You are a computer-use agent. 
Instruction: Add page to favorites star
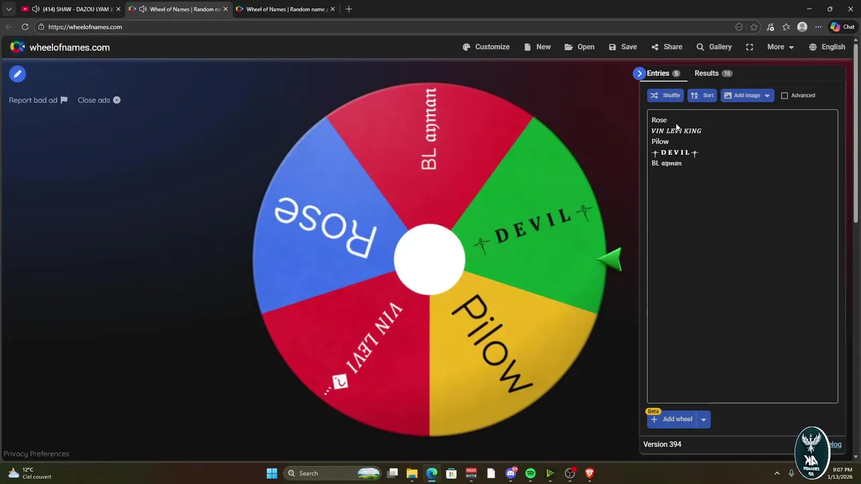pyautogui.click(x=754, y=27)
